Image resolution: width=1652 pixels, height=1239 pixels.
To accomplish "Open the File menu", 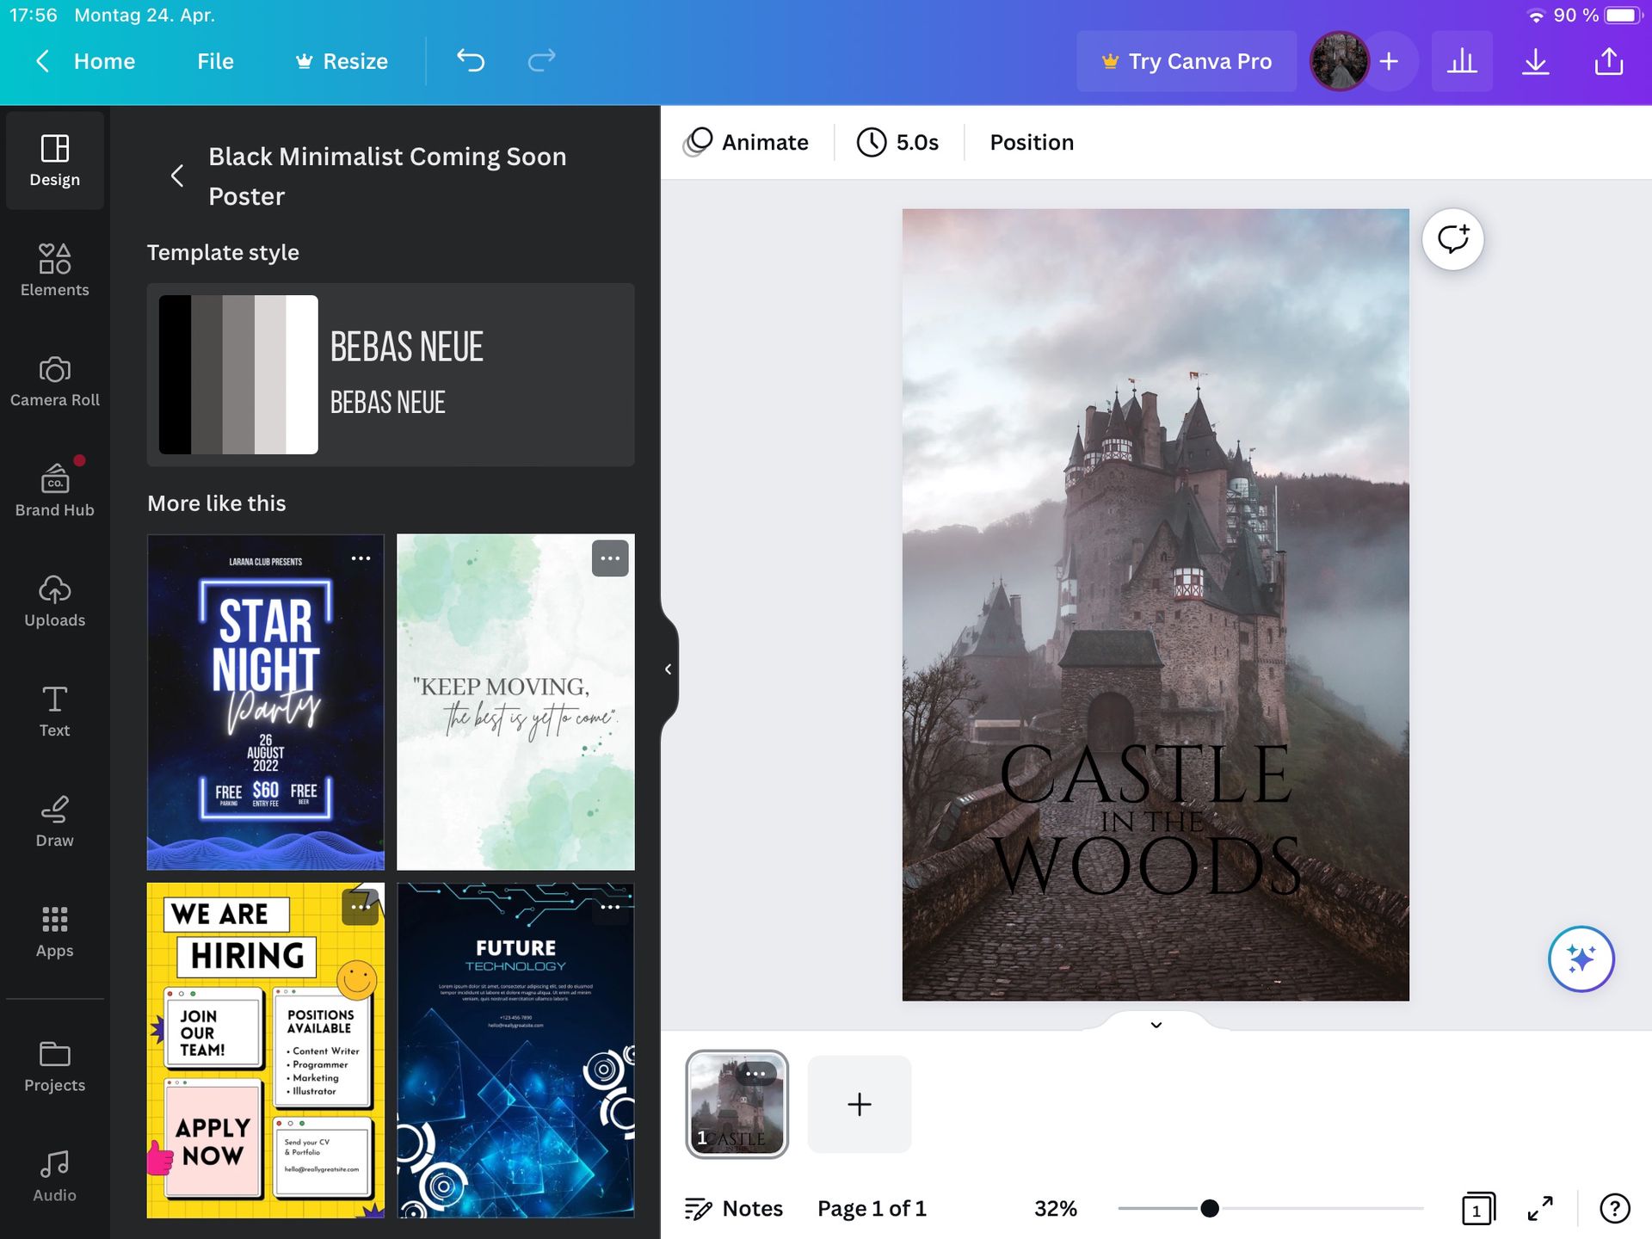I will point(215,61).
